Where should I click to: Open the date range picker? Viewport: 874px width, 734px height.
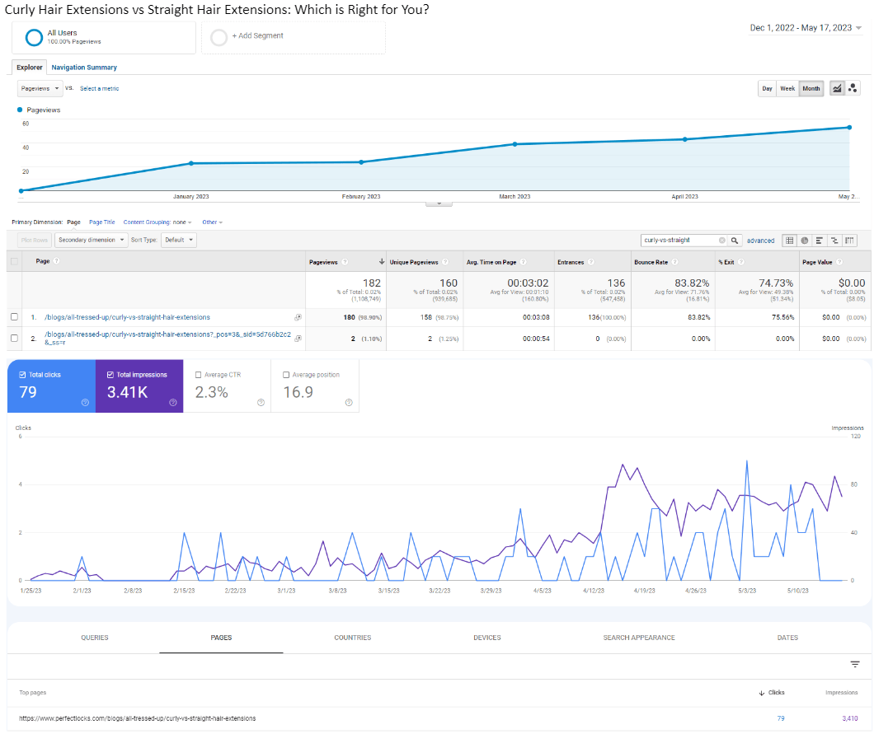pyautogui.click(x=806, y=28)
